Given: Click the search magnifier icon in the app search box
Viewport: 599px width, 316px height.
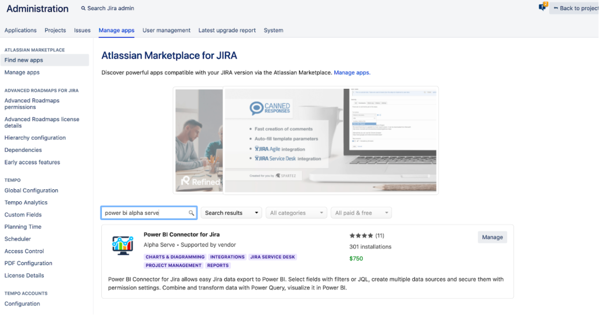Looking at the screenshot, I should tap(192, 213).
